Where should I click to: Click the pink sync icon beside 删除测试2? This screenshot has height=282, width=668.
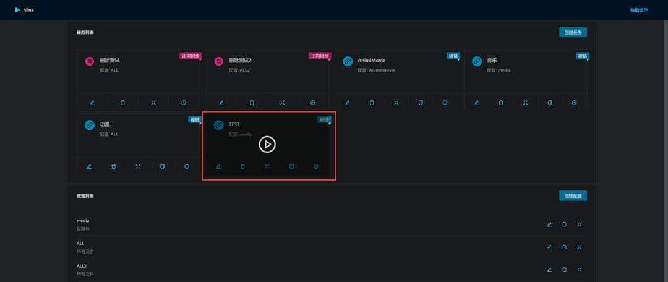coord(219,61)
